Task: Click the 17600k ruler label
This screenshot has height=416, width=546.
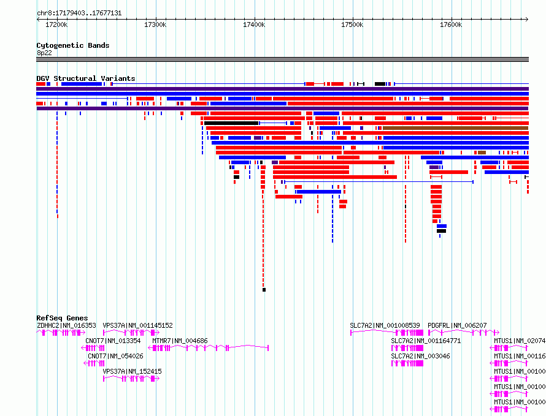Action: tap(451, 25)
